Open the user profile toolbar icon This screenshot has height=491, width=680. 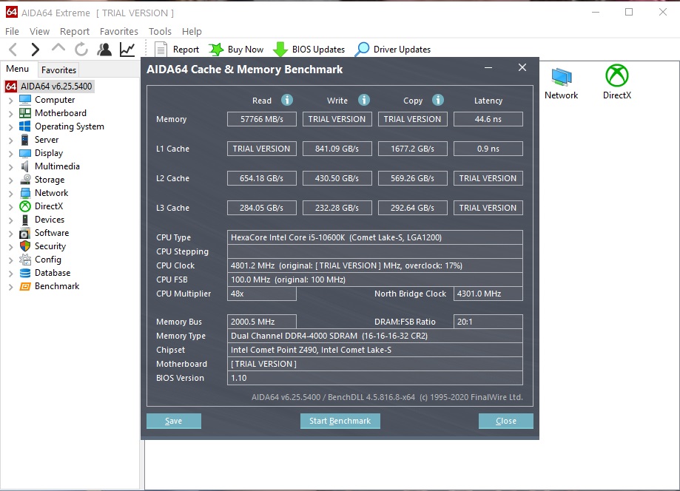pyautogui.click(x=104, y=50)
